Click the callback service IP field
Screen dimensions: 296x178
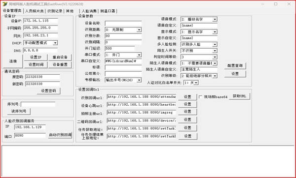click(x=30, y=127)
